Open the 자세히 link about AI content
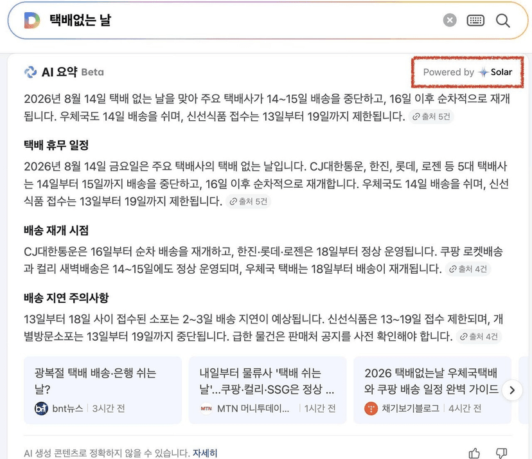This screenshot has width=532, height=459. (205, 453)
